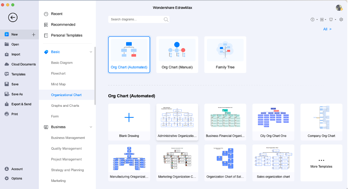Viewport: 348px width, 189px height.
Task: Open More Templates
Action: pos(321,163)
